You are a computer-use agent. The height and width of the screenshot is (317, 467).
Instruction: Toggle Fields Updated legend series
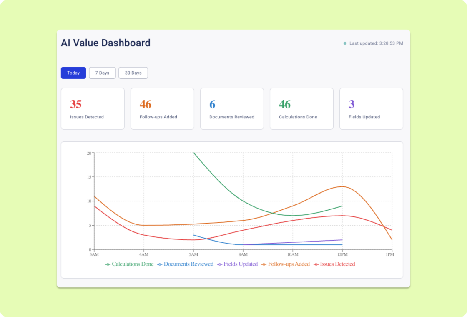coord(237,264)
